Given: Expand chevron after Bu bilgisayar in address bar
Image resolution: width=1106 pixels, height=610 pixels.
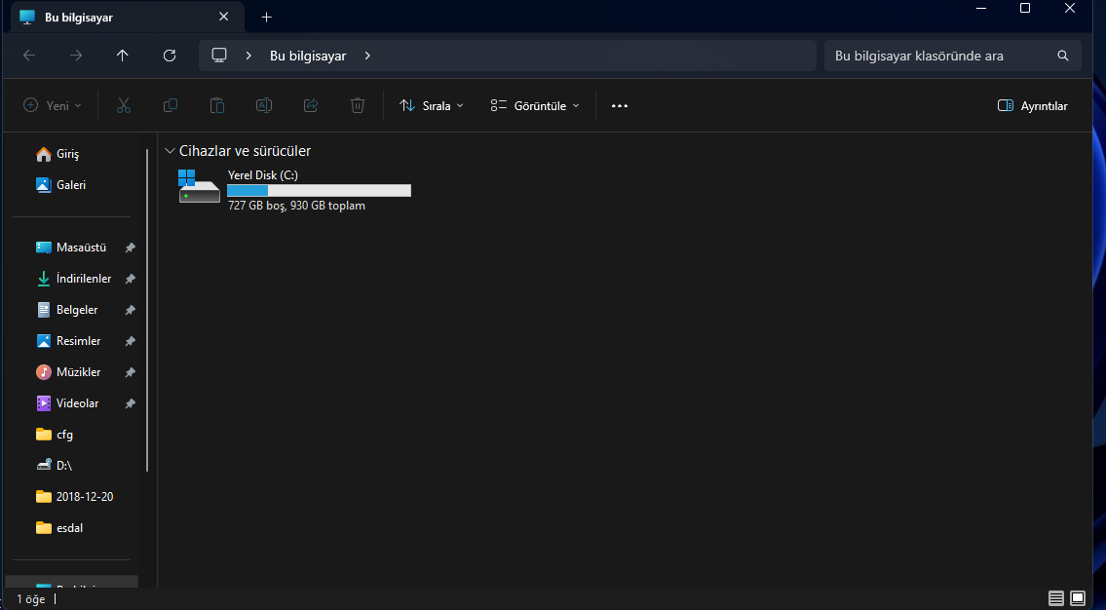Looking at the screenshot, I should 367,56.
